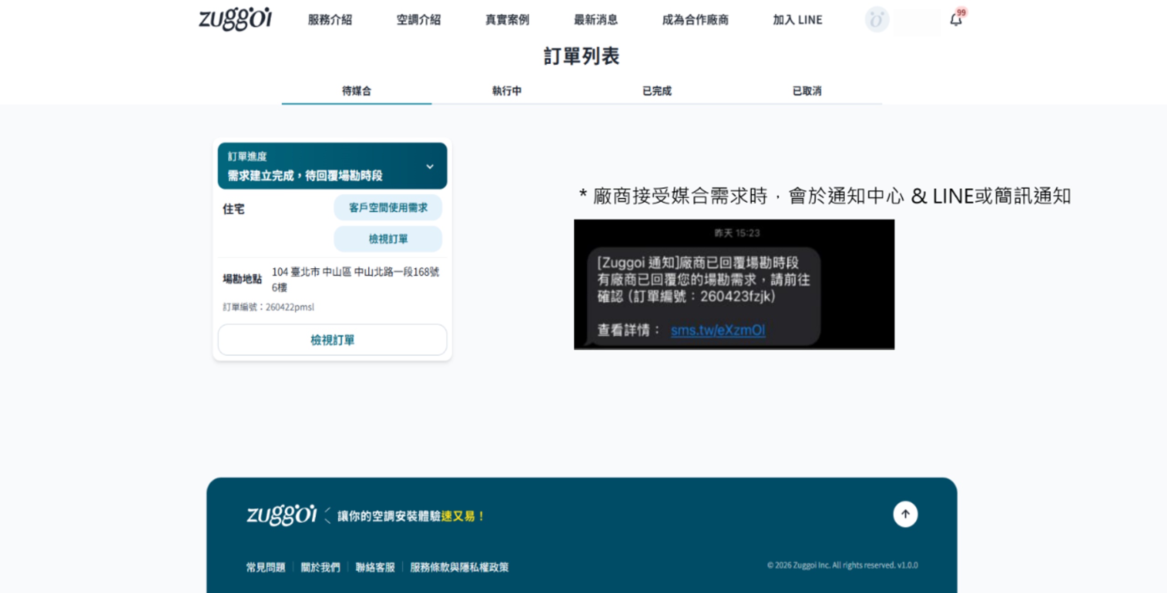Open 真實案例 menu item
The image size is (1167, 593).
point(507,20)
